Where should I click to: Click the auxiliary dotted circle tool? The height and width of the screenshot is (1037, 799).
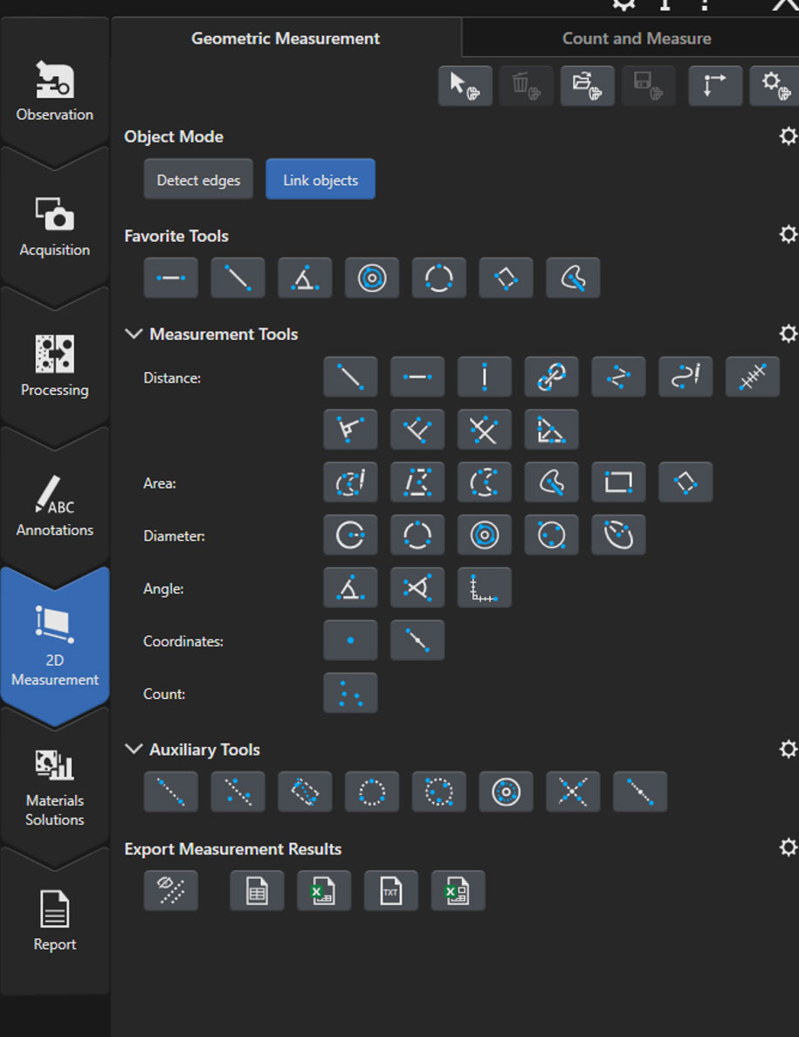[372, 792]
